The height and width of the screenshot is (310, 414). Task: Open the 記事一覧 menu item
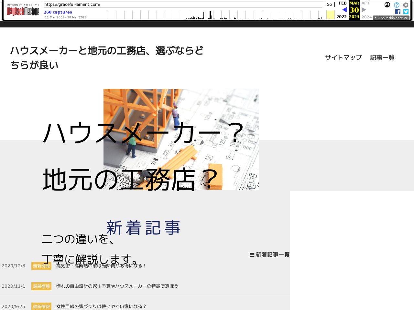(x=382, y=57)
